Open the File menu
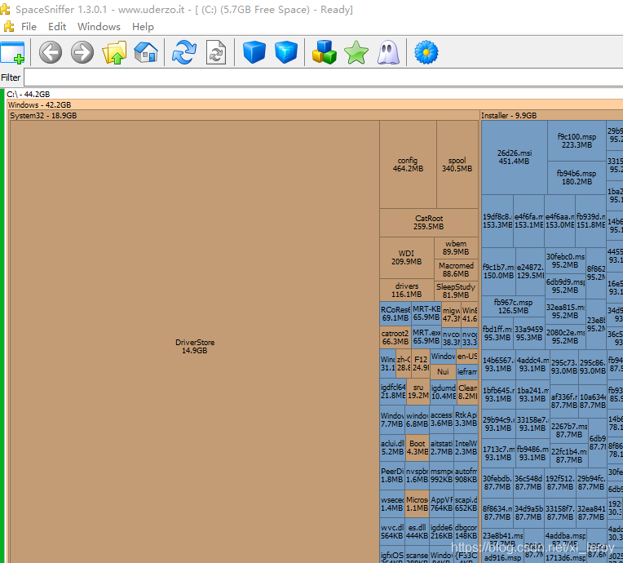 click(x=29, y=27)
